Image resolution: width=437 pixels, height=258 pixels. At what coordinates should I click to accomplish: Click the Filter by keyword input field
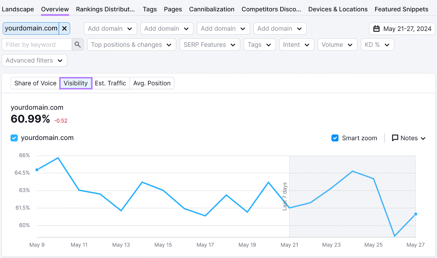36,44
